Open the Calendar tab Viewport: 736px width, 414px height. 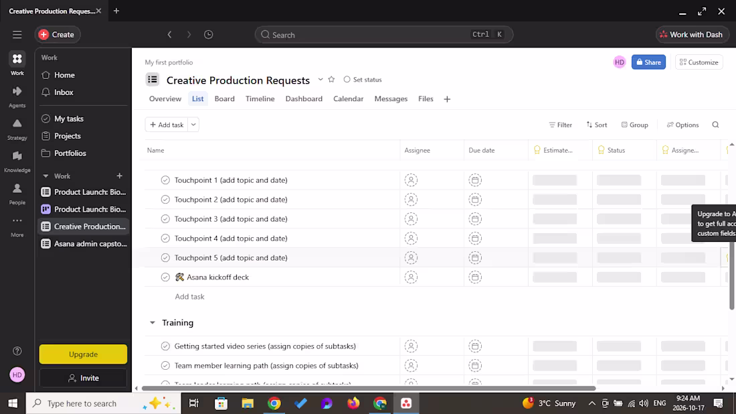tap(349, 98)
